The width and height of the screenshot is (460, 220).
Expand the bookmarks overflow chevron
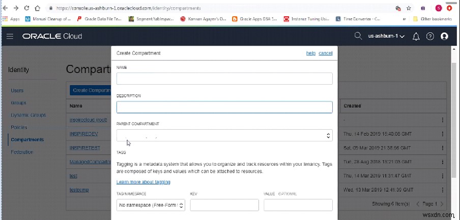(x=404, y=19)
